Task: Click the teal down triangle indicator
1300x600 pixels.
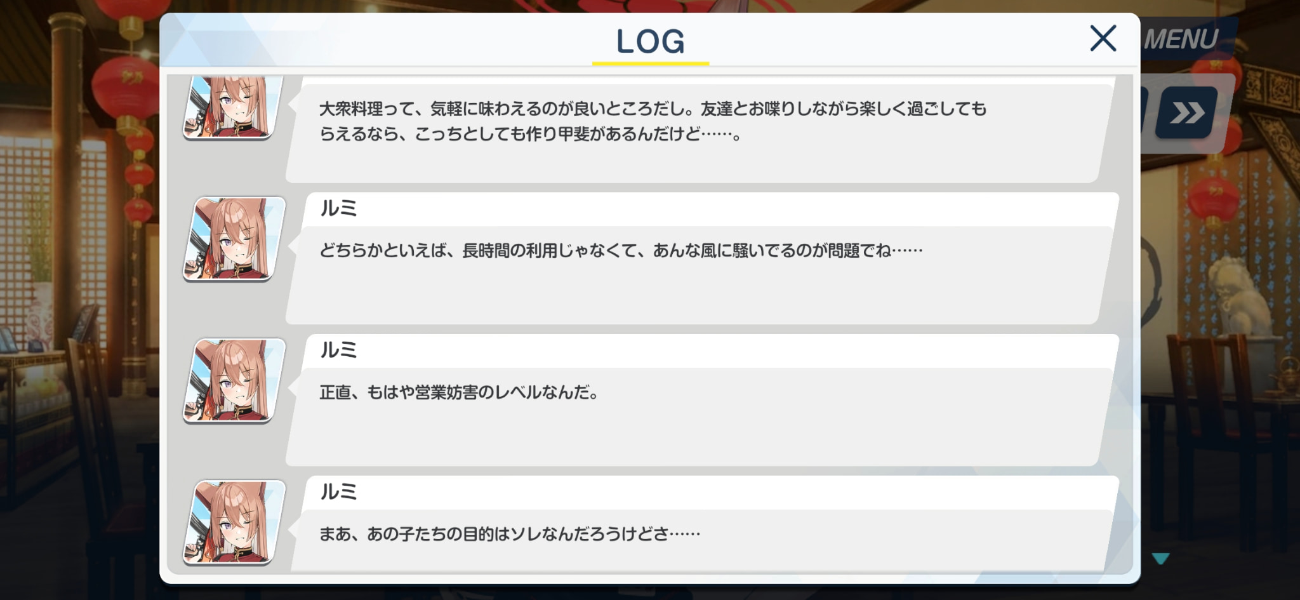Action: 1161,559
